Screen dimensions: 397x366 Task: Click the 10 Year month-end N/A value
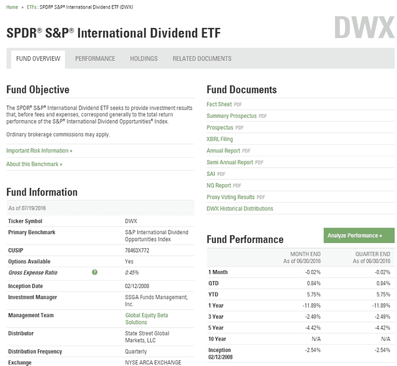pyautogui.click(x=316, y=339)
